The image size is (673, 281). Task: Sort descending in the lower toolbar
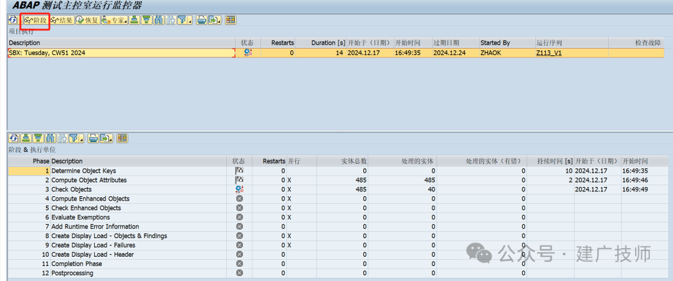tap(38, 138)
